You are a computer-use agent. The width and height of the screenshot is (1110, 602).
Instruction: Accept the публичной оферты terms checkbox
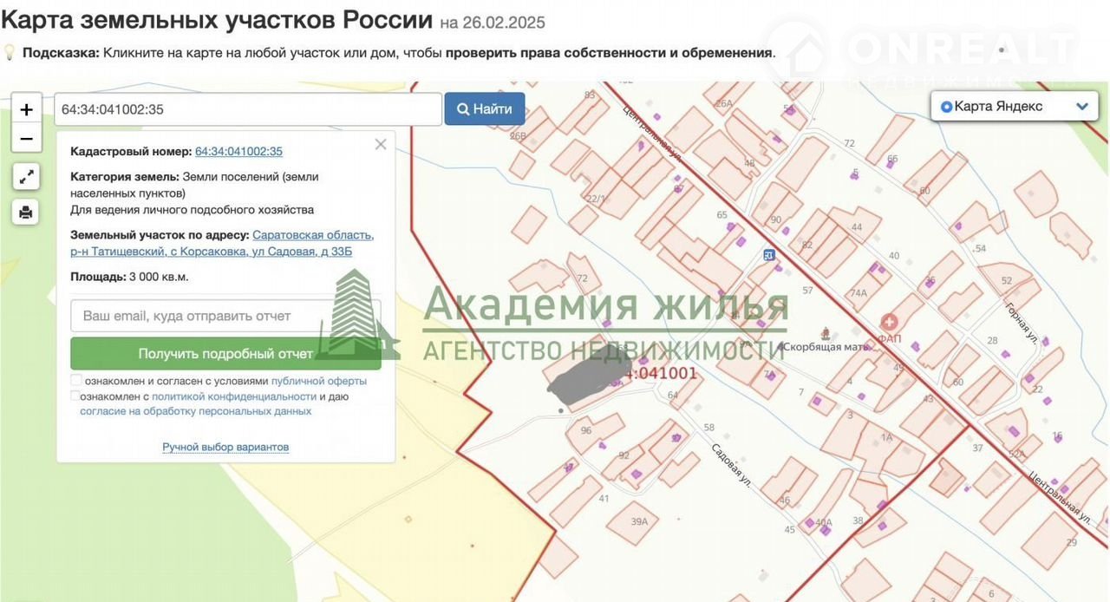coord(76,381)
